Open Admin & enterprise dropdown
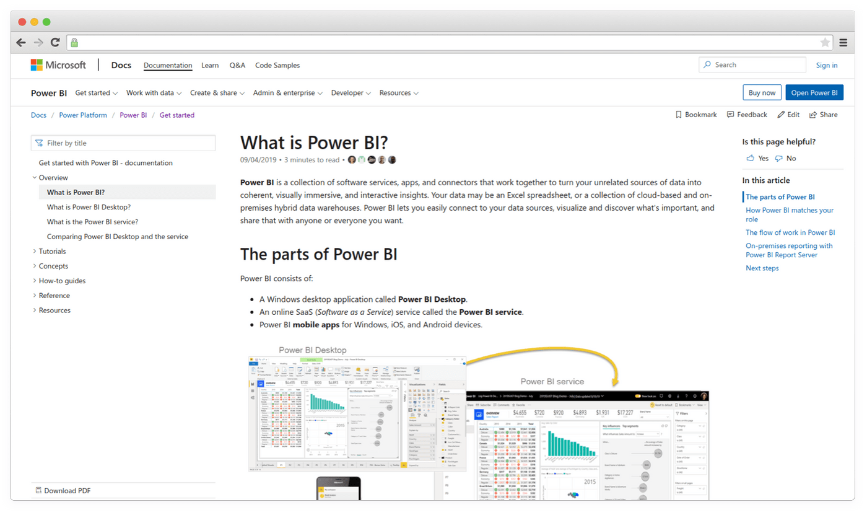This screenshot has height=515, width=867. pyautogui.click(x=288, y=93)
